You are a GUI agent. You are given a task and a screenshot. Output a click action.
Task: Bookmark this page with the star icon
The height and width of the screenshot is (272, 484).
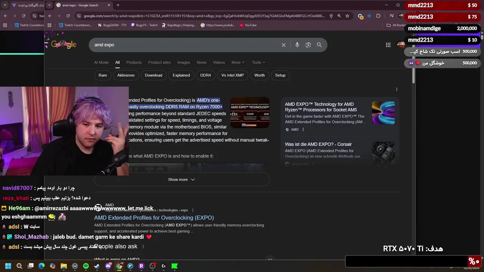point(347,16)
